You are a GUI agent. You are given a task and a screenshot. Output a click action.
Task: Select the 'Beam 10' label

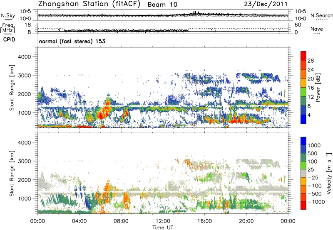[x=162, y=5]
